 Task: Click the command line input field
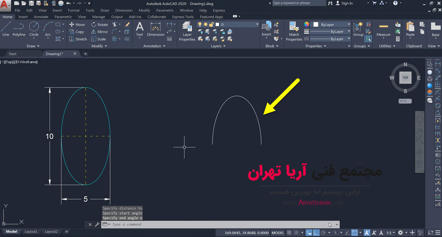click(220, 224)
